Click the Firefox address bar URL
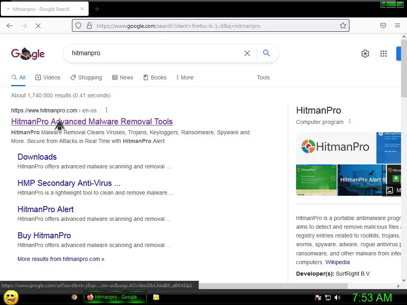The image size is (407, 305). (178, 26)
